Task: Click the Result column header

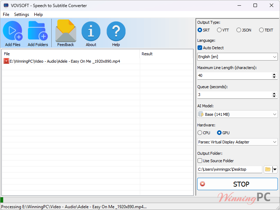Action: [166, 54]
